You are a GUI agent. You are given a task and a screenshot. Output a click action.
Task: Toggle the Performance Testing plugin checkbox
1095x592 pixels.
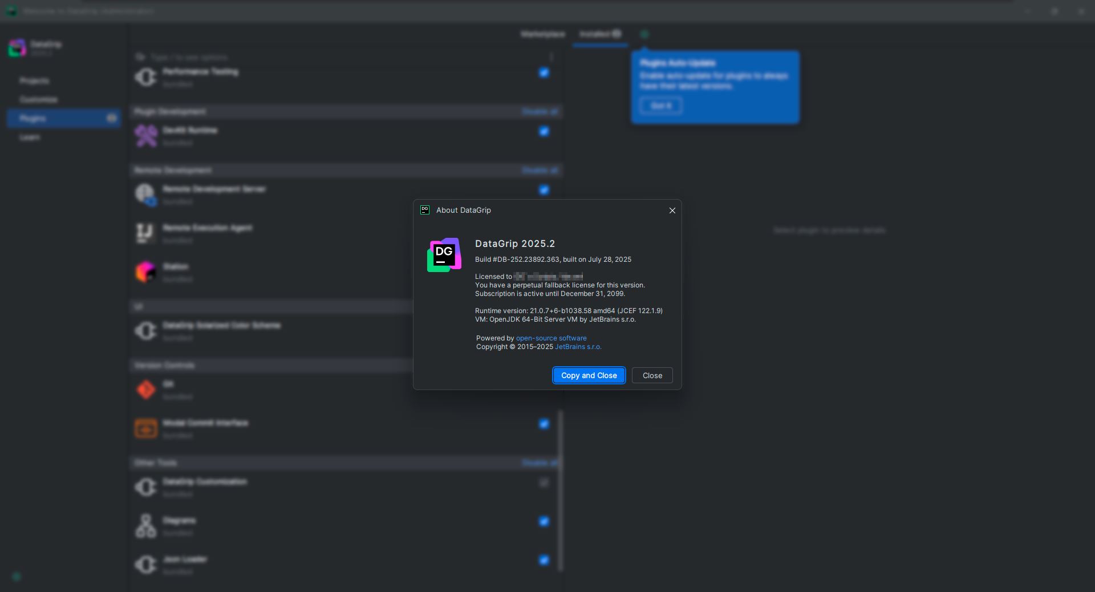click(x=544, y=72)
